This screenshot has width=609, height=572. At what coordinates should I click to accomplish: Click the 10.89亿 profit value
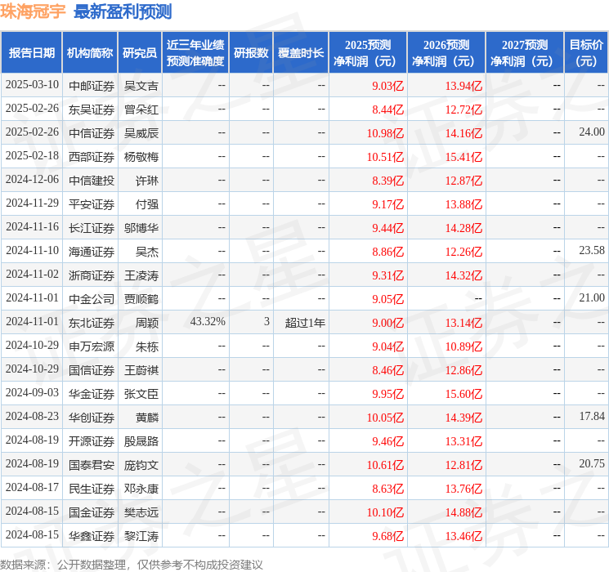pyautogui.click(x=463, y=346)
